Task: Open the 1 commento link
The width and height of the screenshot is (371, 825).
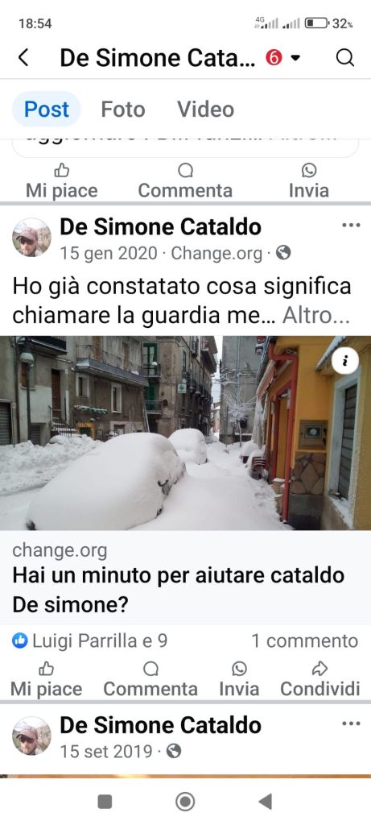Action: tap(304, 641)
